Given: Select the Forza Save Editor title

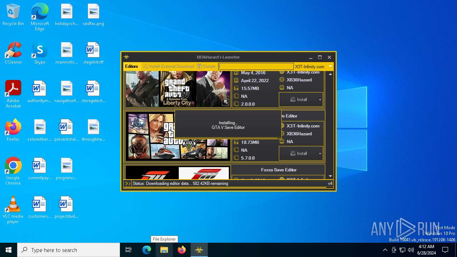Looking at the screenshot, I should tap(279, 170).
